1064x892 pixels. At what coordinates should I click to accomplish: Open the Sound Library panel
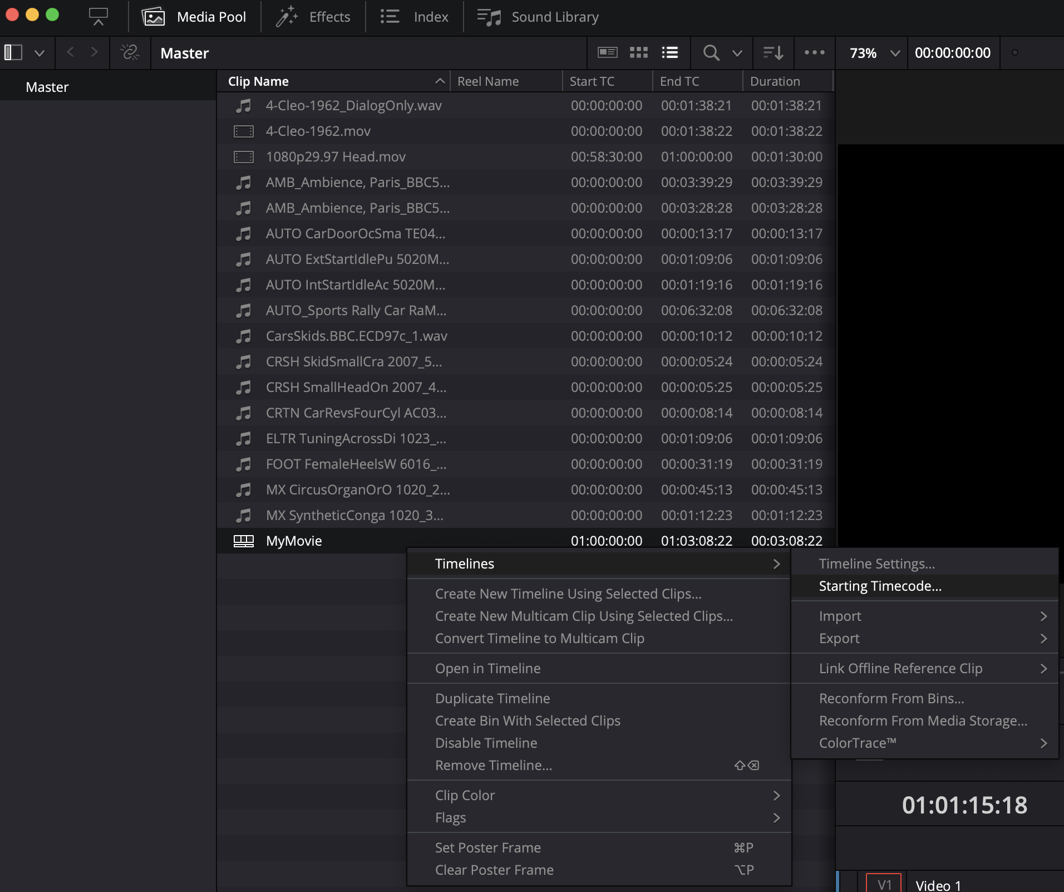(536, 17)
